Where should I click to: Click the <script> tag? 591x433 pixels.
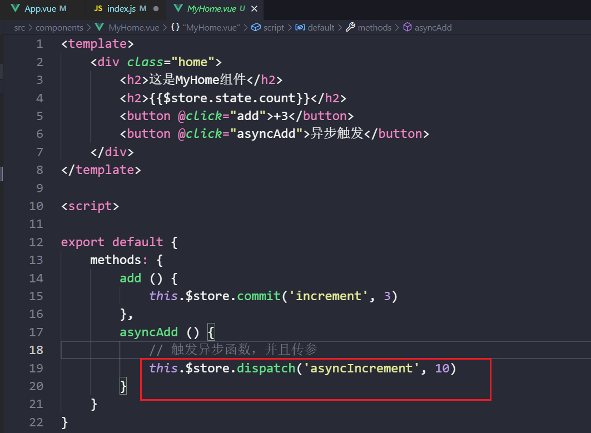point(90,206)
